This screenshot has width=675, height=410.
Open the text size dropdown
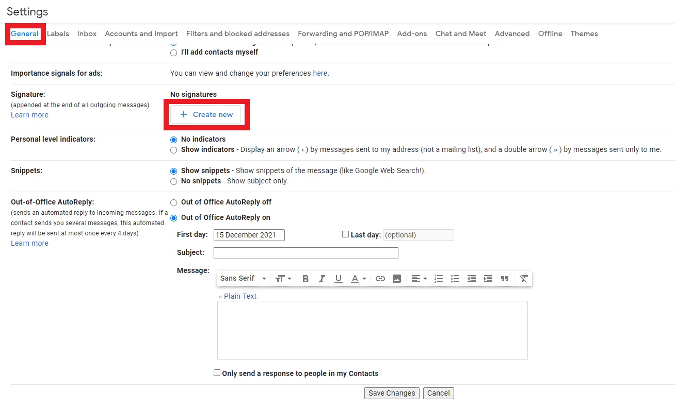283,279
